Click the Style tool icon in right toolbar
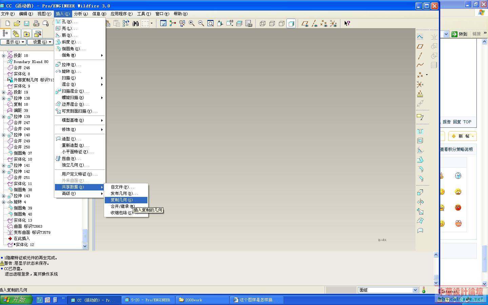Viewport: 488px width, 305px height. (x=420, y=230)
